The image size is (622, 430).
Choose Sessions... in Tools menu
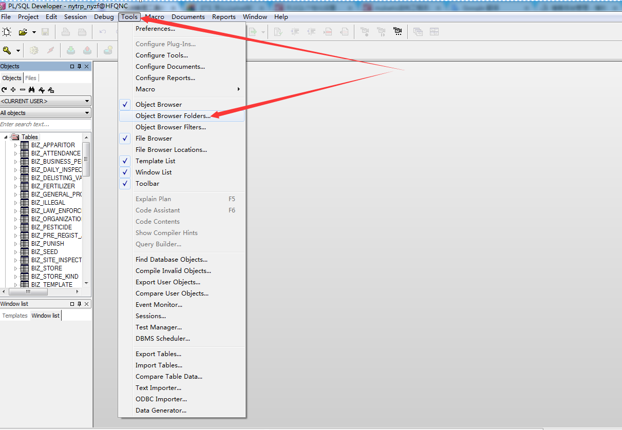tap(182, 316)
